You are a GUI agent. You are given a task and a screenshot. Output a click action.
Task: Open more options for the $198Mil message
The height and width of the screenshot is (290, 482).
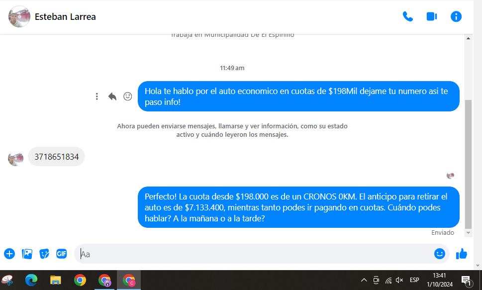click(97, 97)
